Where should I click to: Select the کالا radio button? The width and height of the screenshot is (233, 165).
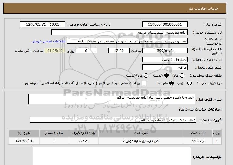182,75
